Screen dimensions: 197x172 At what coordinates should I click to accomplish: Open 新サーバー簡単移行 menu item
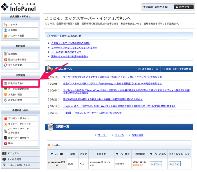tap(21, 138)
